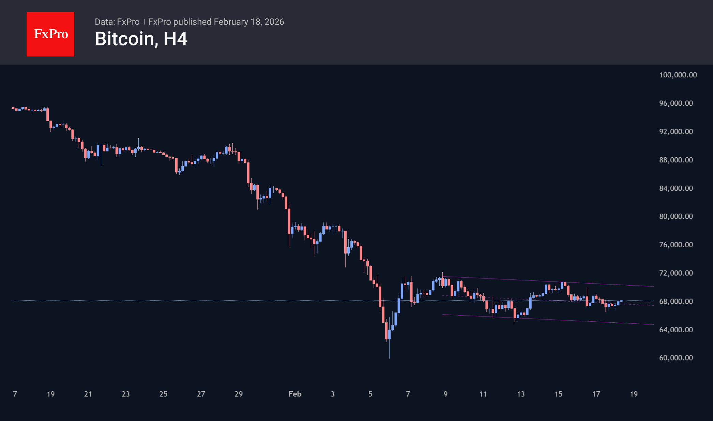Select the Data: FxPro header text
The width and height of the screenshot is (713, 421).
117,21
